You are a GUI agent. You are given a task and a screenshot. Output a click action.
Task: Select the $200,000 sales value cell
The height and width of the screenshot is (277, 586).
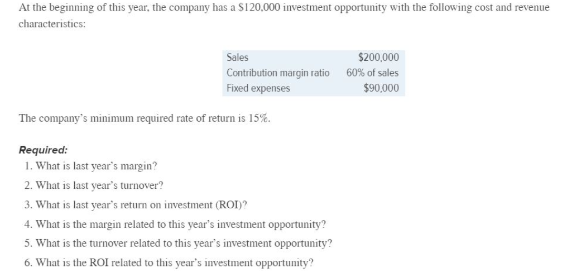378,58
